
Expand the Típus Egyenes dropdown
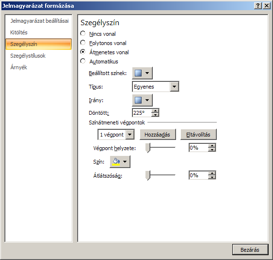(x=174, y=87)
